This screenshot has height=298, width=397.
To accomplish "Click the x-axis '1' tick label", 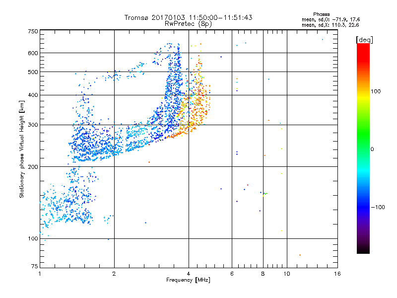I will click(x=40, y=274).
